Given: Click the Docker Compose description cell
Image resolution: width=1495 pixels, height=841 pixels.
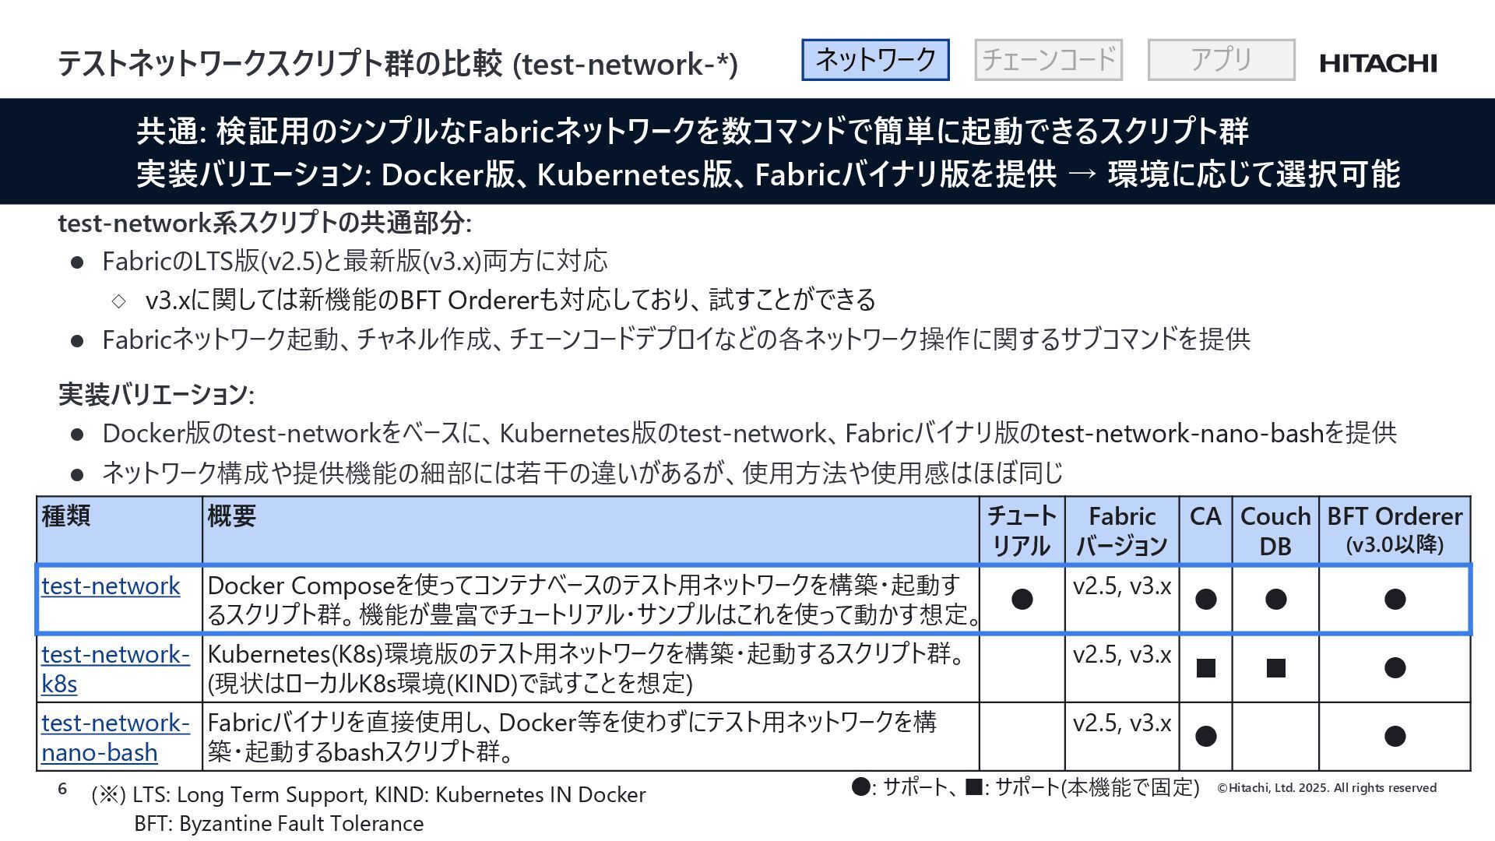Looking at the screenshot, I should (x=591, y=600).
